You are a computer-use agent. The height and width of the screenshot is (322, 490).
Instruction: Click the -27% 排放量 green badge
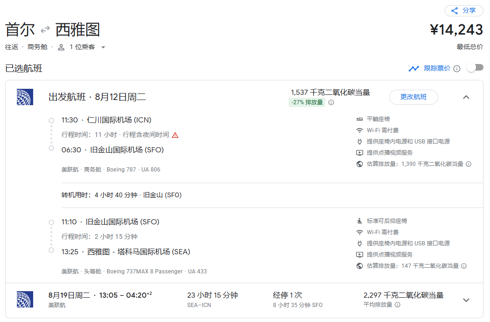(307, 102)
